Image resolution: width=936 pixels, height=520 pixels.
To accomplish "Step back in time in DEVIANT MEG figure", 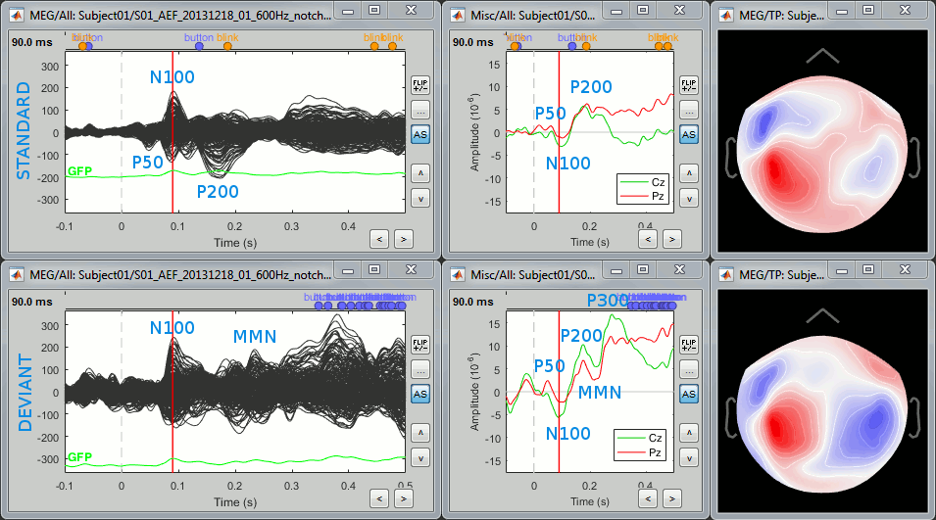I will (x=378, y=498).
